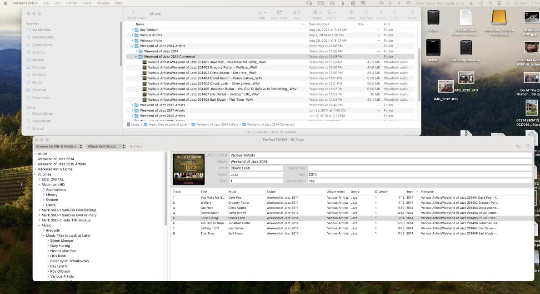Collapse the Macintosh HD tree node
Screen dimensions: 540x294
[x=39, y=185]
